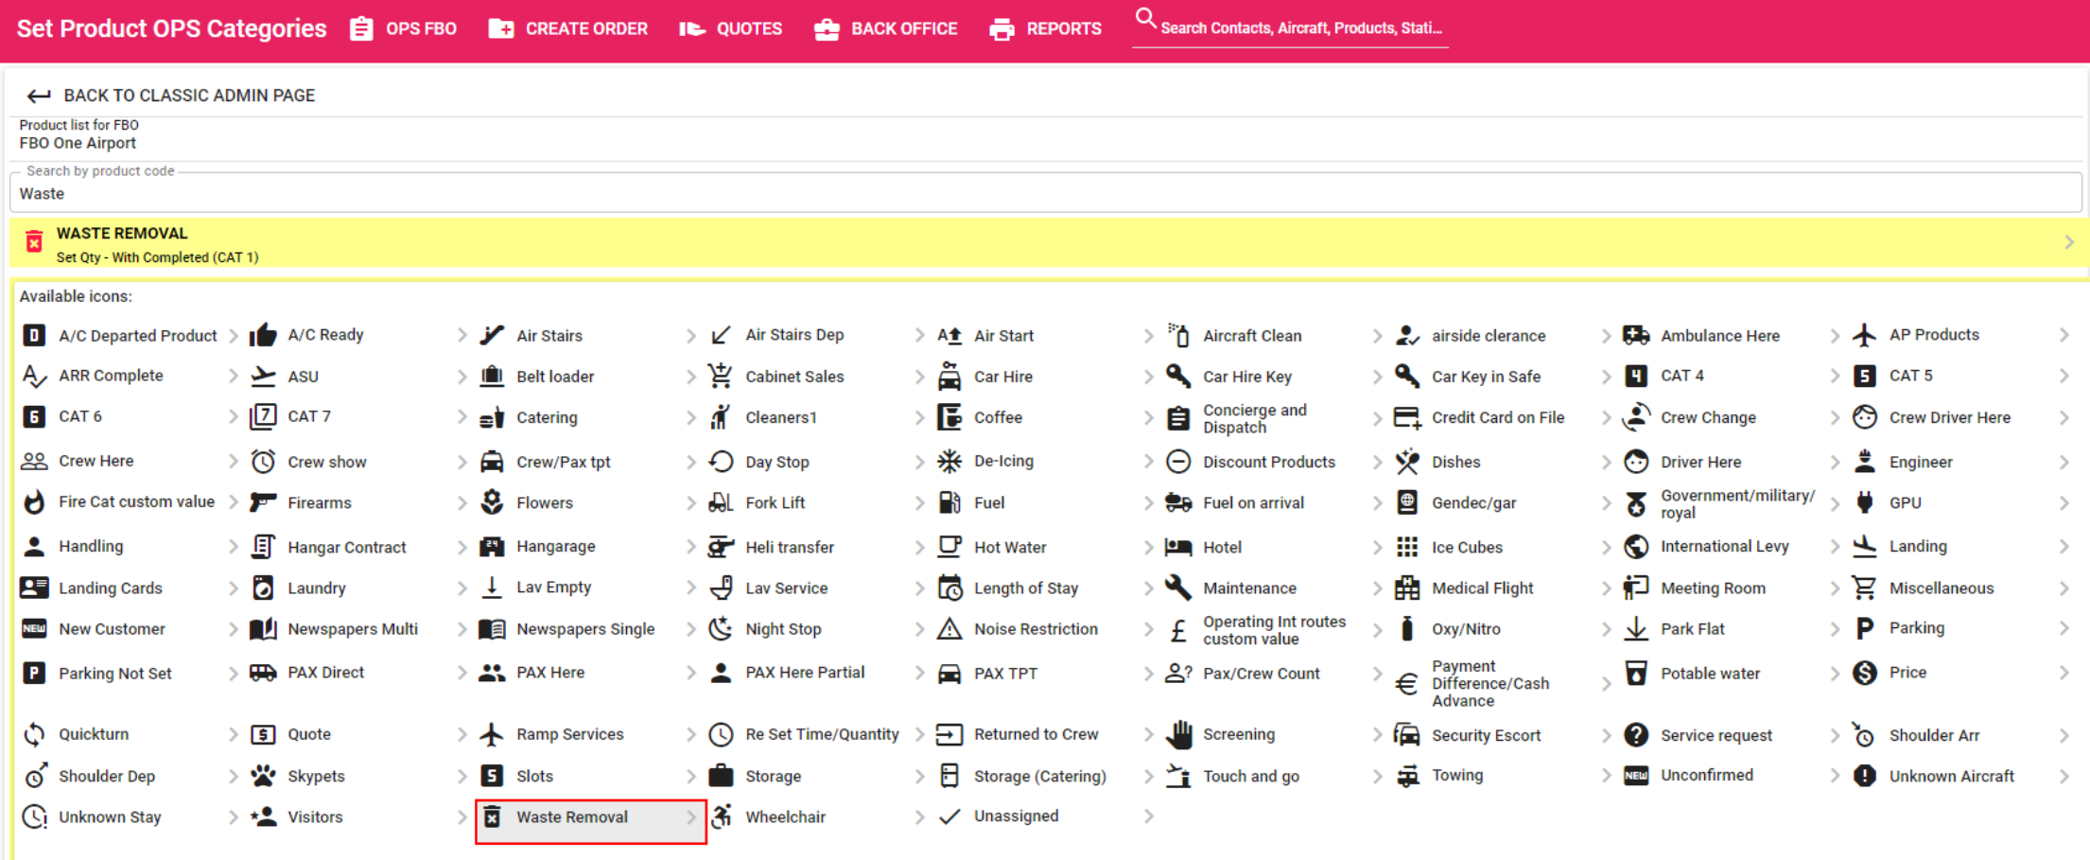The width and height of the screenshot is (2090, 860).
Task: Pick the Noise Restriction warning icon
Action: tap(949, 628)
